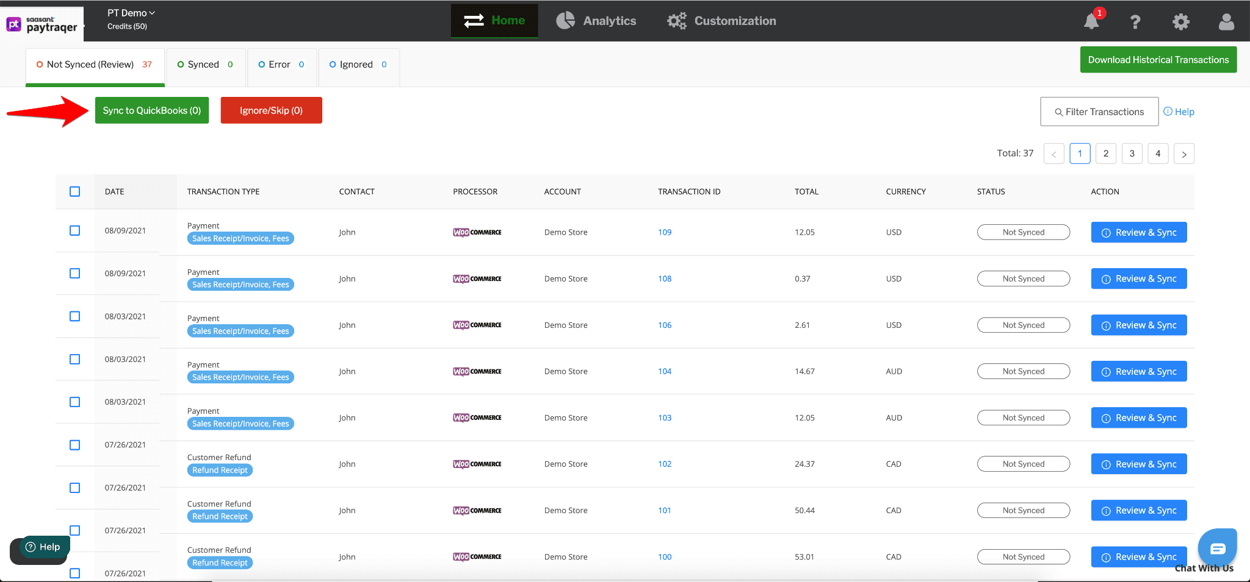Viewport: 1250px width, 582px height.
Task: Select pagination page 1
Action: tap(1080, 154)
